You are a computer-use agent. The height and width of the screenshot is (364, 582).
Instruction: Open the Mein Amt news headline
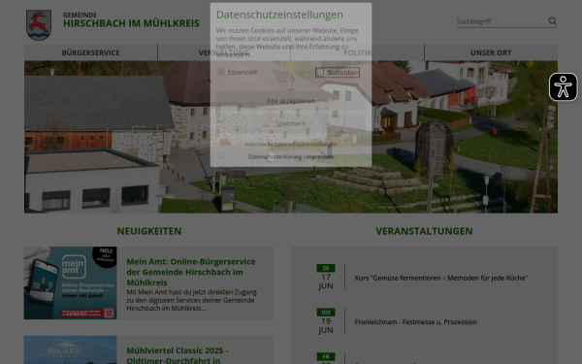click(191, 272)
